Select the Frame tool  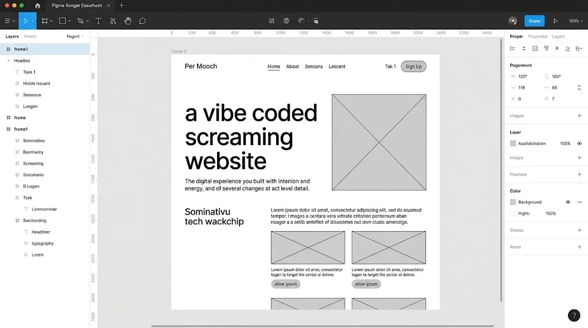45,21
